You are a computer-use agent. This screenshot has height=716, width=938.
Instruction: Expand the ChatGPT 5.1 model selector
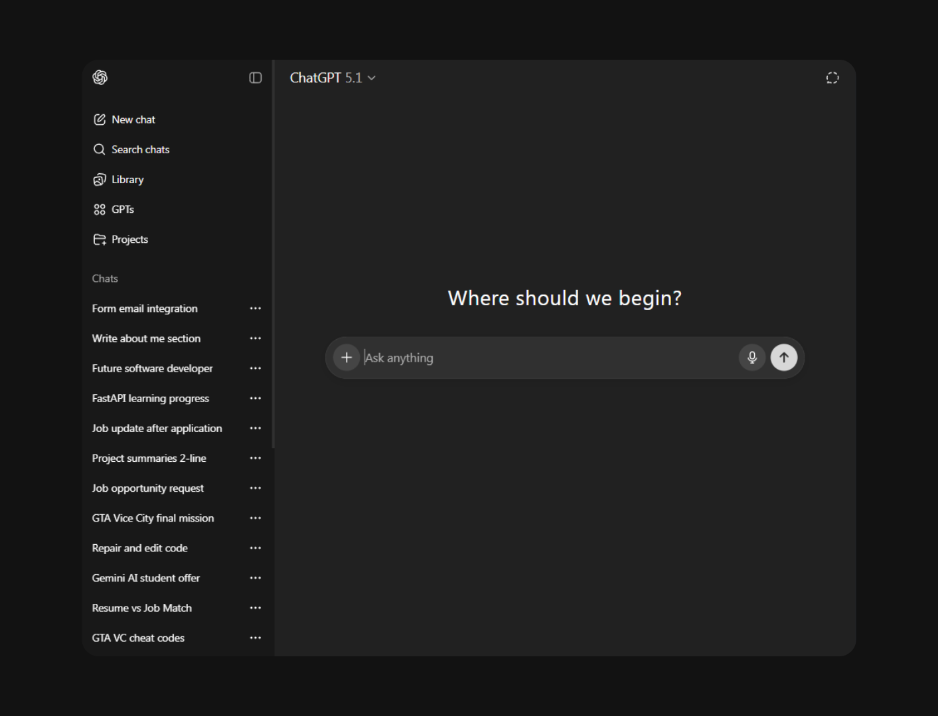(333, 78)
